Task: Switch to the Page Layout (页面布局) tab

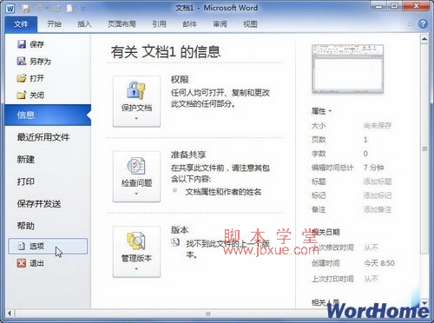Action: pos(122,24)
